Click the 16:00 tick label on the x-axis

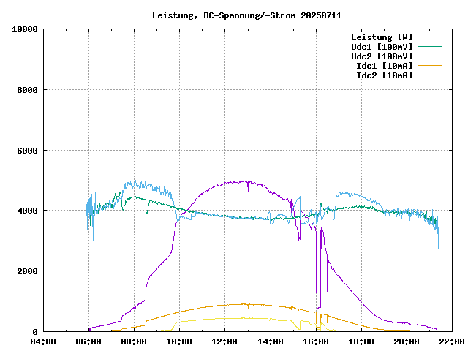[x=315, y=341]
